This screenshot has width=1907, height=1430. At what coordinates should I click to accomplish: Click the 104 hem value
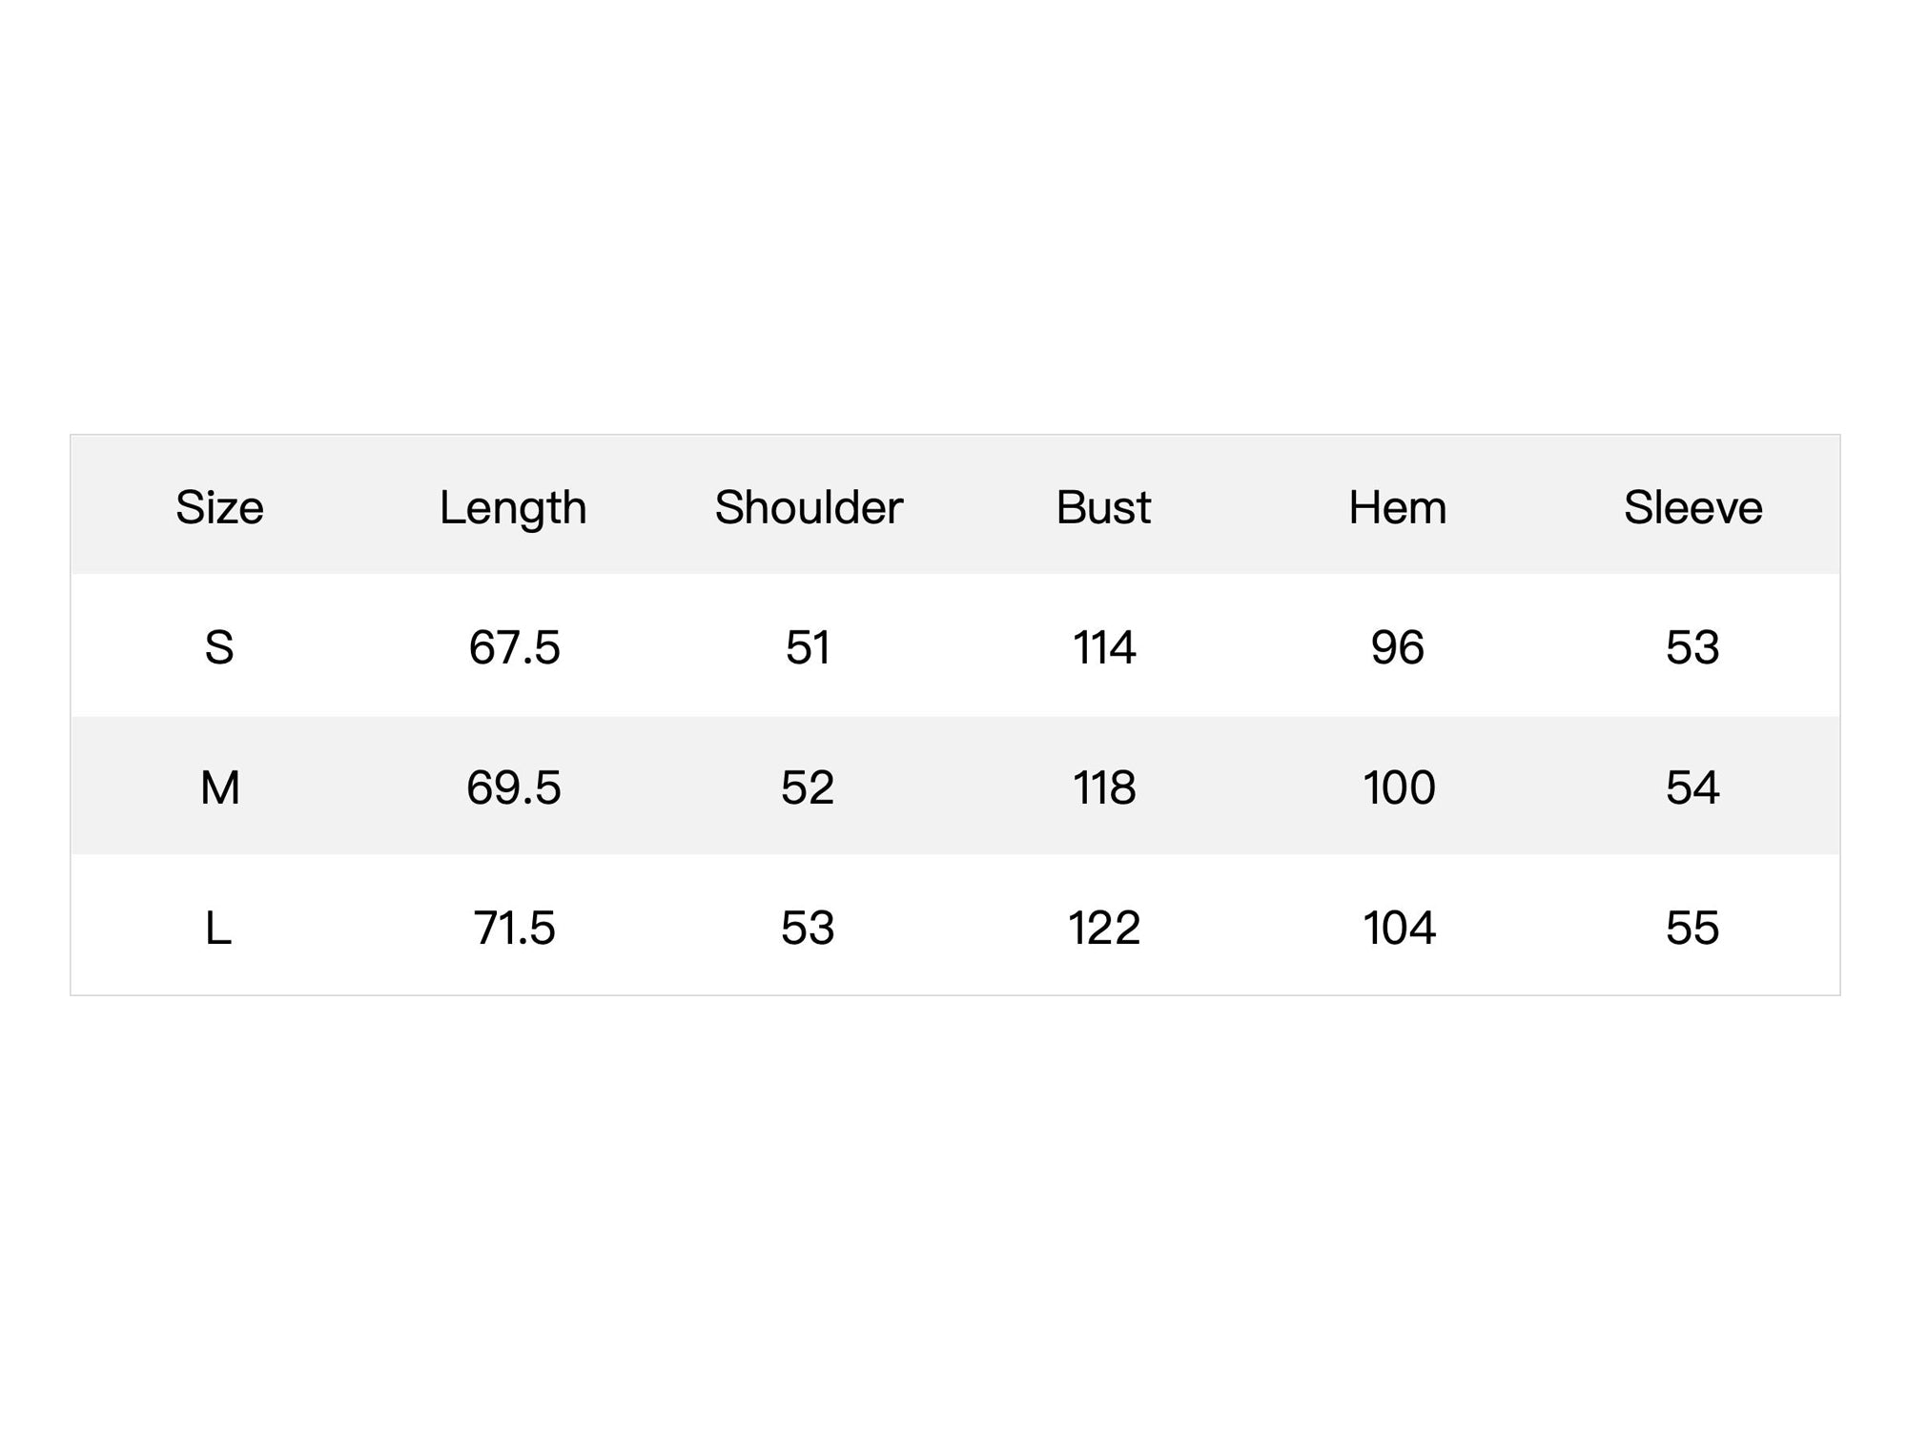click(x=1399, y=929)
